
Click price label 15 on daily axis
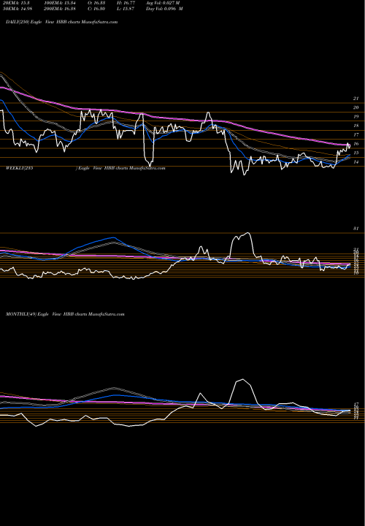click(356, 153)
